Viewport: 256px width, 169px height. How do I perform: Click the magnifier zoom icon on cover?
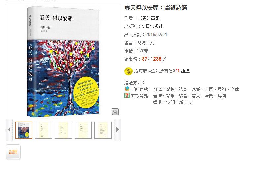(115, 112)
